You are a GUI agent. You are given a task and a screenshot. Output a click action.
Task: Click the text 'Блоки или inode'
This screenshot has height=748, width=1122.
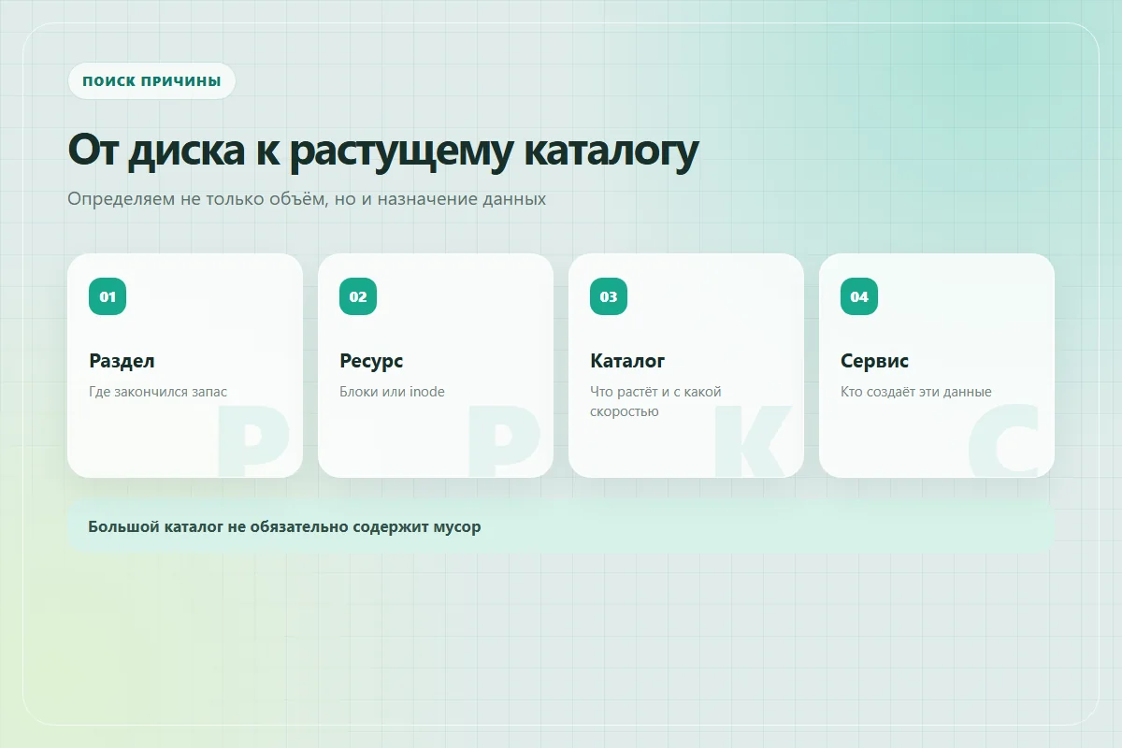392,392
